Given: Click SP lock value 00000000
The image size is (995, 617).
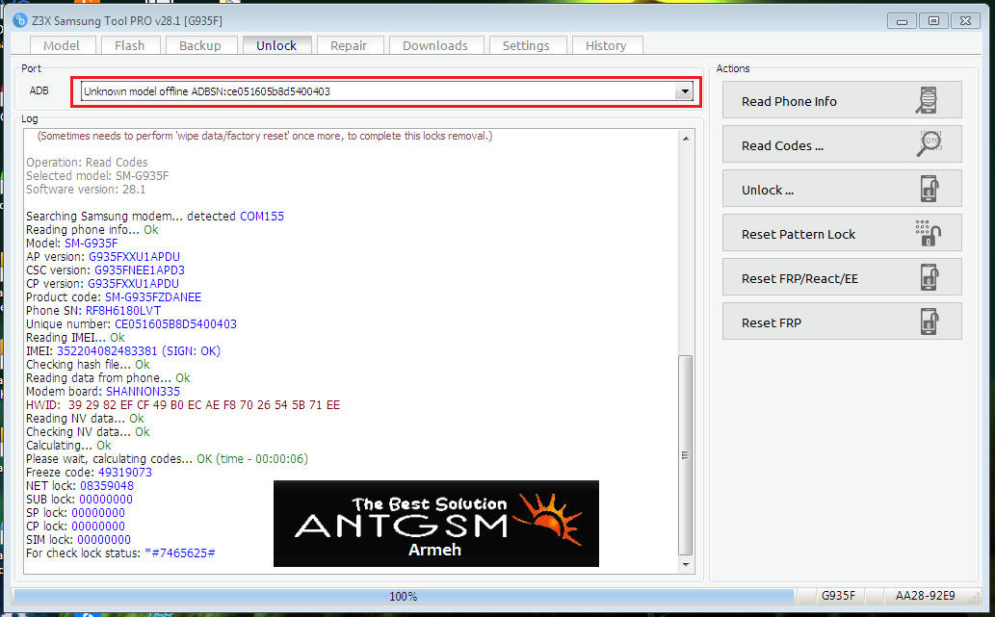Looking at the screenshot, I should (x=98, y=512).
